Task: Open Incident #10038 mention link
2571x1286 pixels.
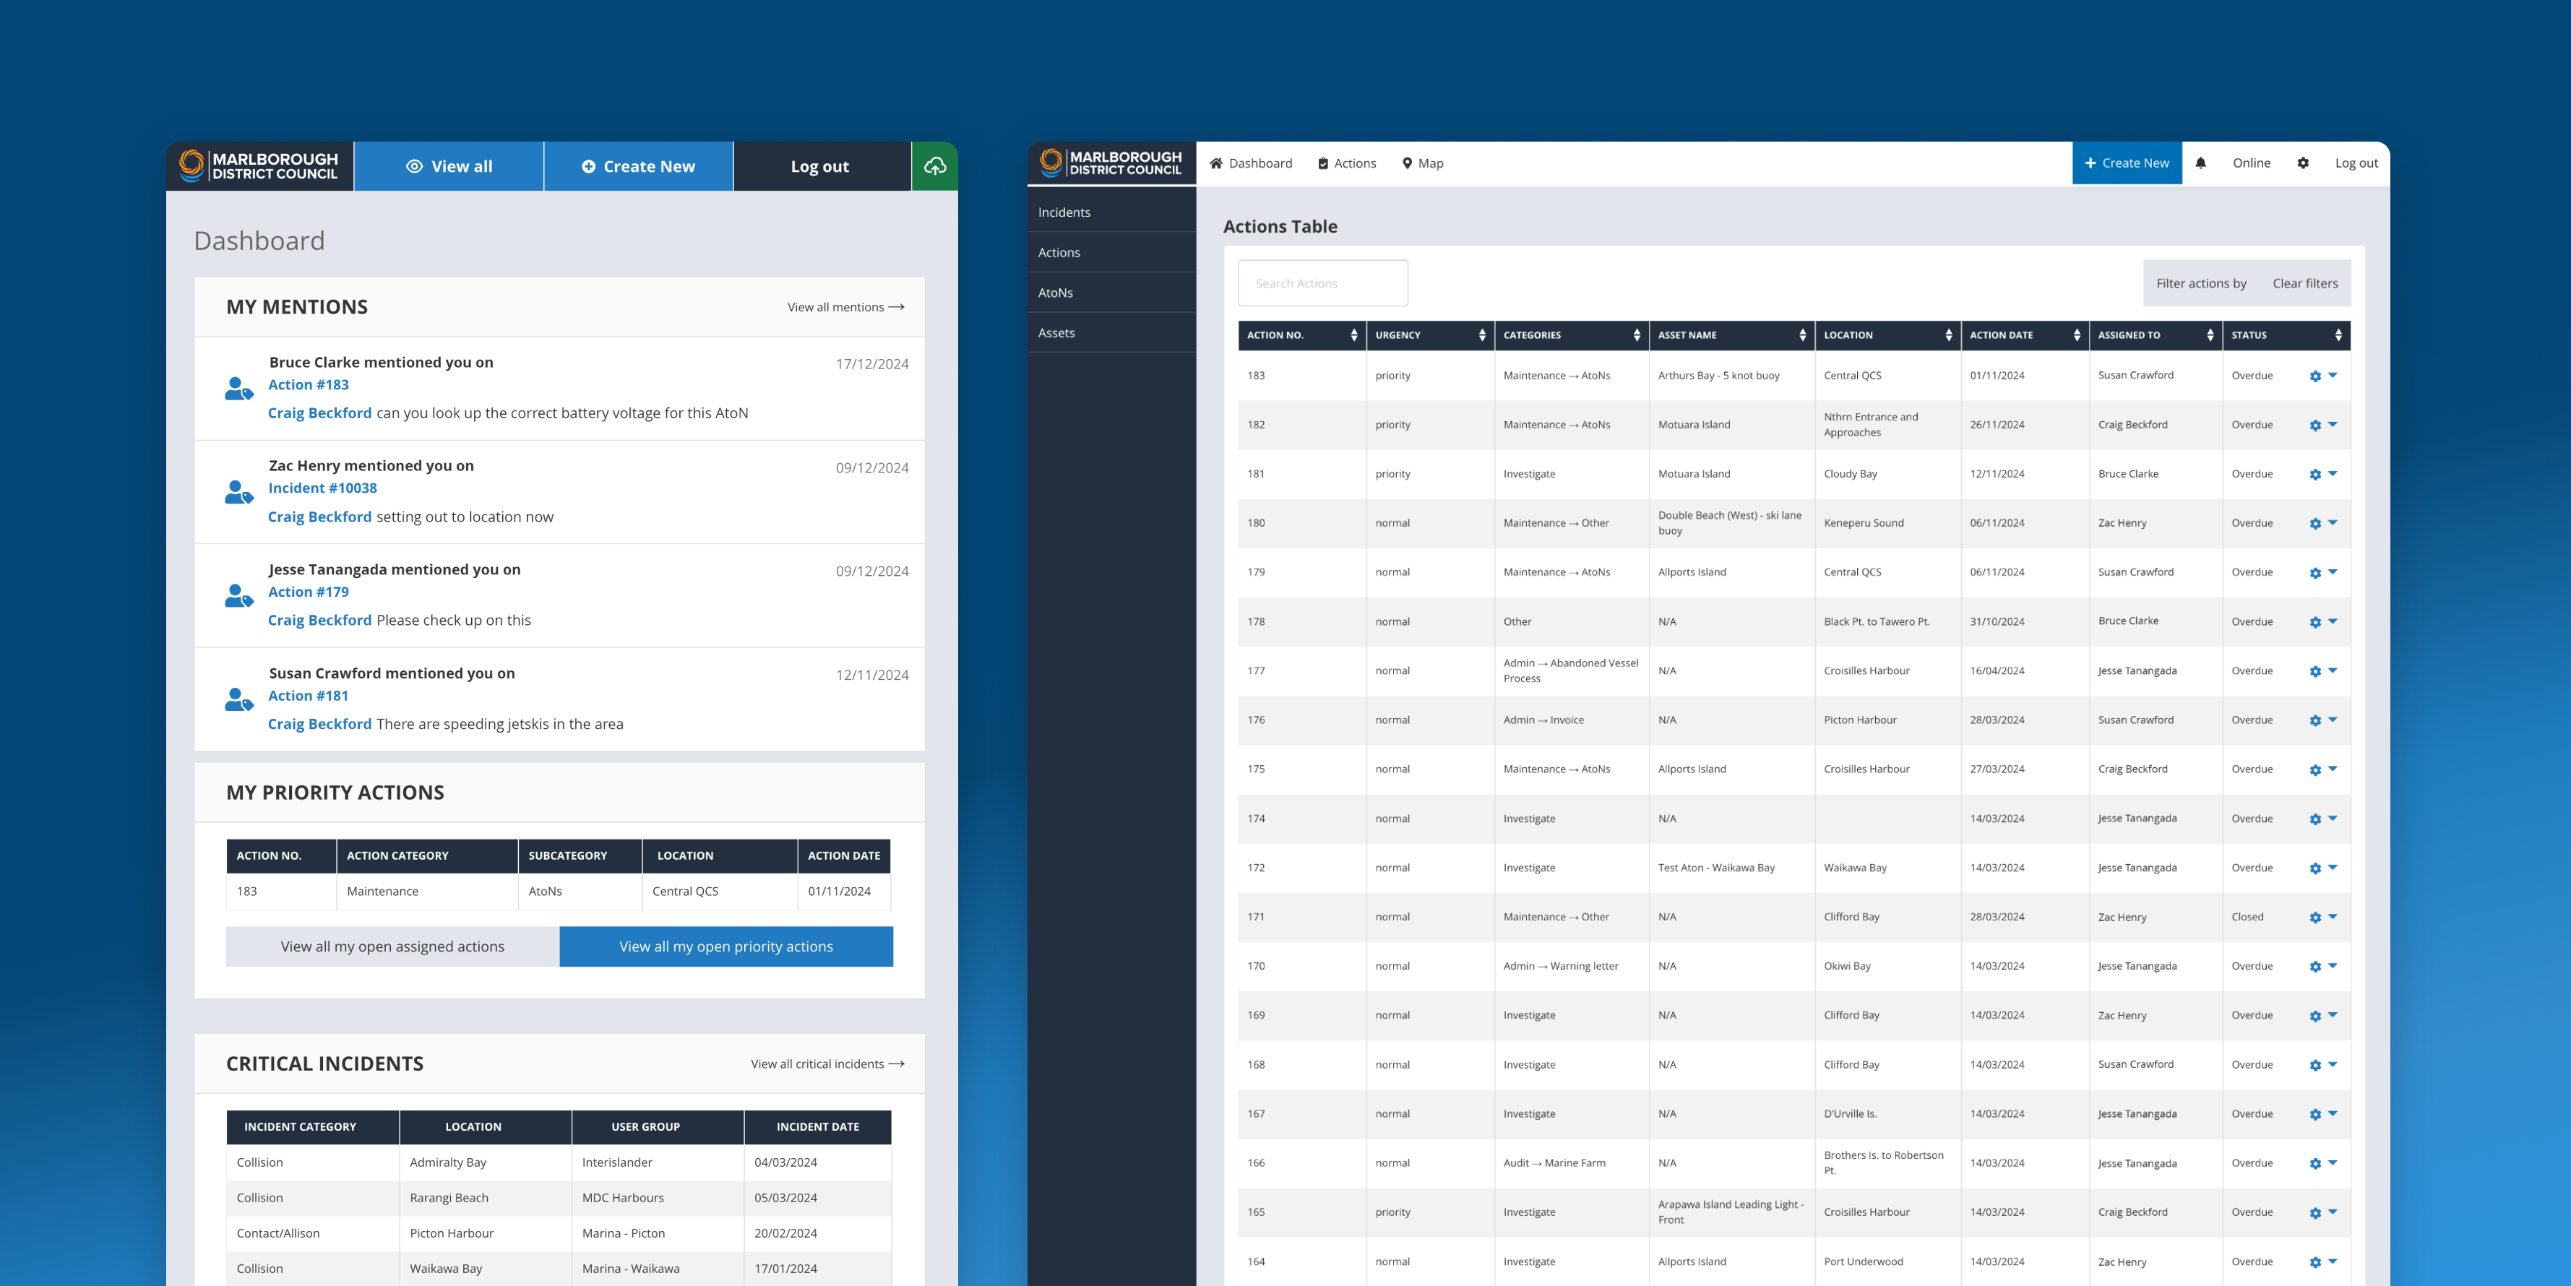Action: (322, 489)
